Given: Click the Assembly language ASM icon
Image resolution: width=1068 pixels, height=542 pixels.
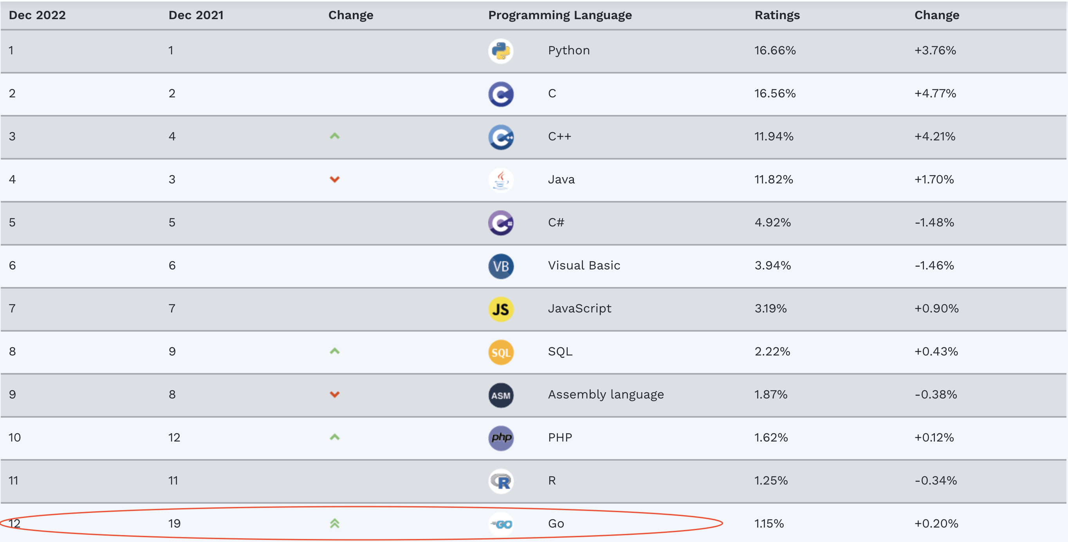Looking at the screenshot, I should coord(501,395).
